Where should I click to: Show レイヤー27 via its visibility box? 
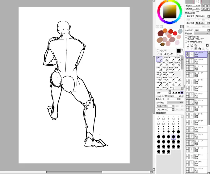(x=187, y=73)
